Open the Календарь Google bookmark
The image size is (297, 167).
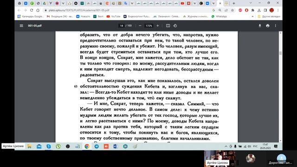pyautogui.click(x=31, y=17)
